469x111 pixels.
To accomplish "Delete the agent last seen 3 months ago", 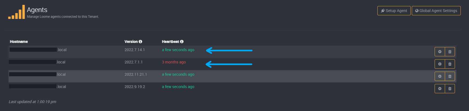I will click(450, 64).
